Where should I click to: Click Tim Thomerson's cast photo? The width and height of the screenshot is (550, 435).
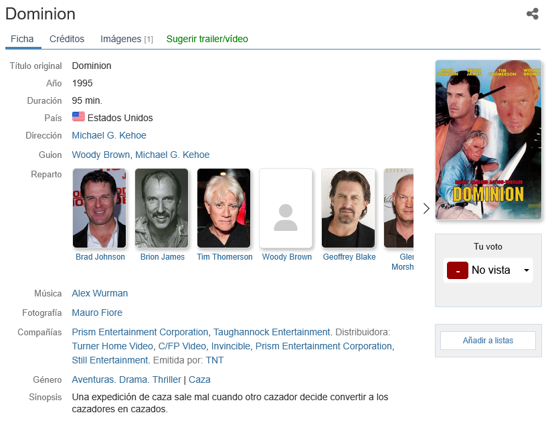[x=223, y=208]
